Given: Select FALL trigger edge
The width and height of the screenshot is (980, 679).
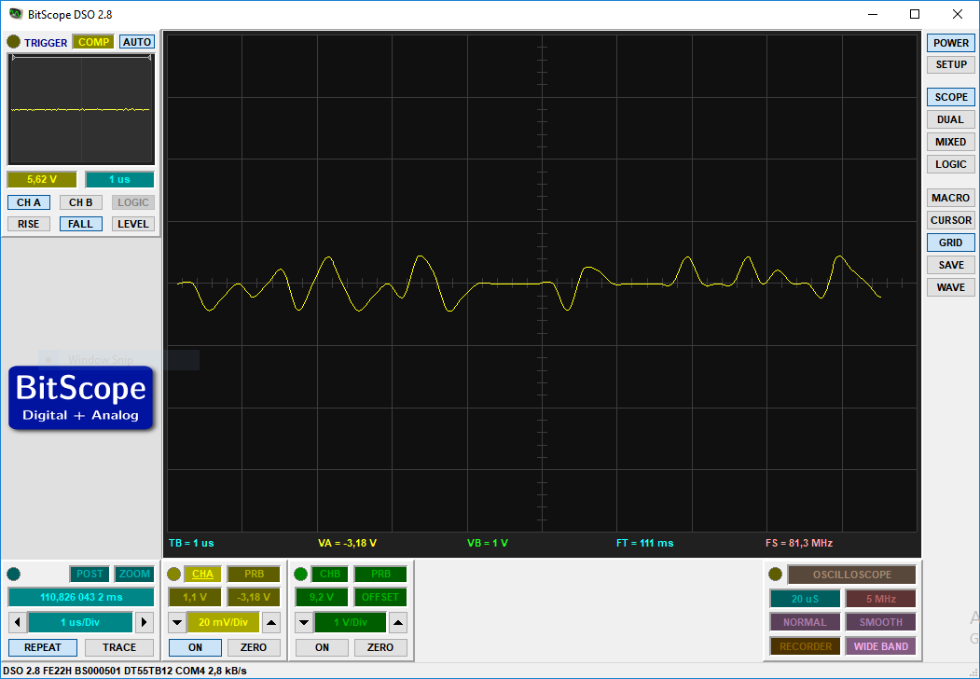Looking at the screenshot, I should [x=80, y=224].
